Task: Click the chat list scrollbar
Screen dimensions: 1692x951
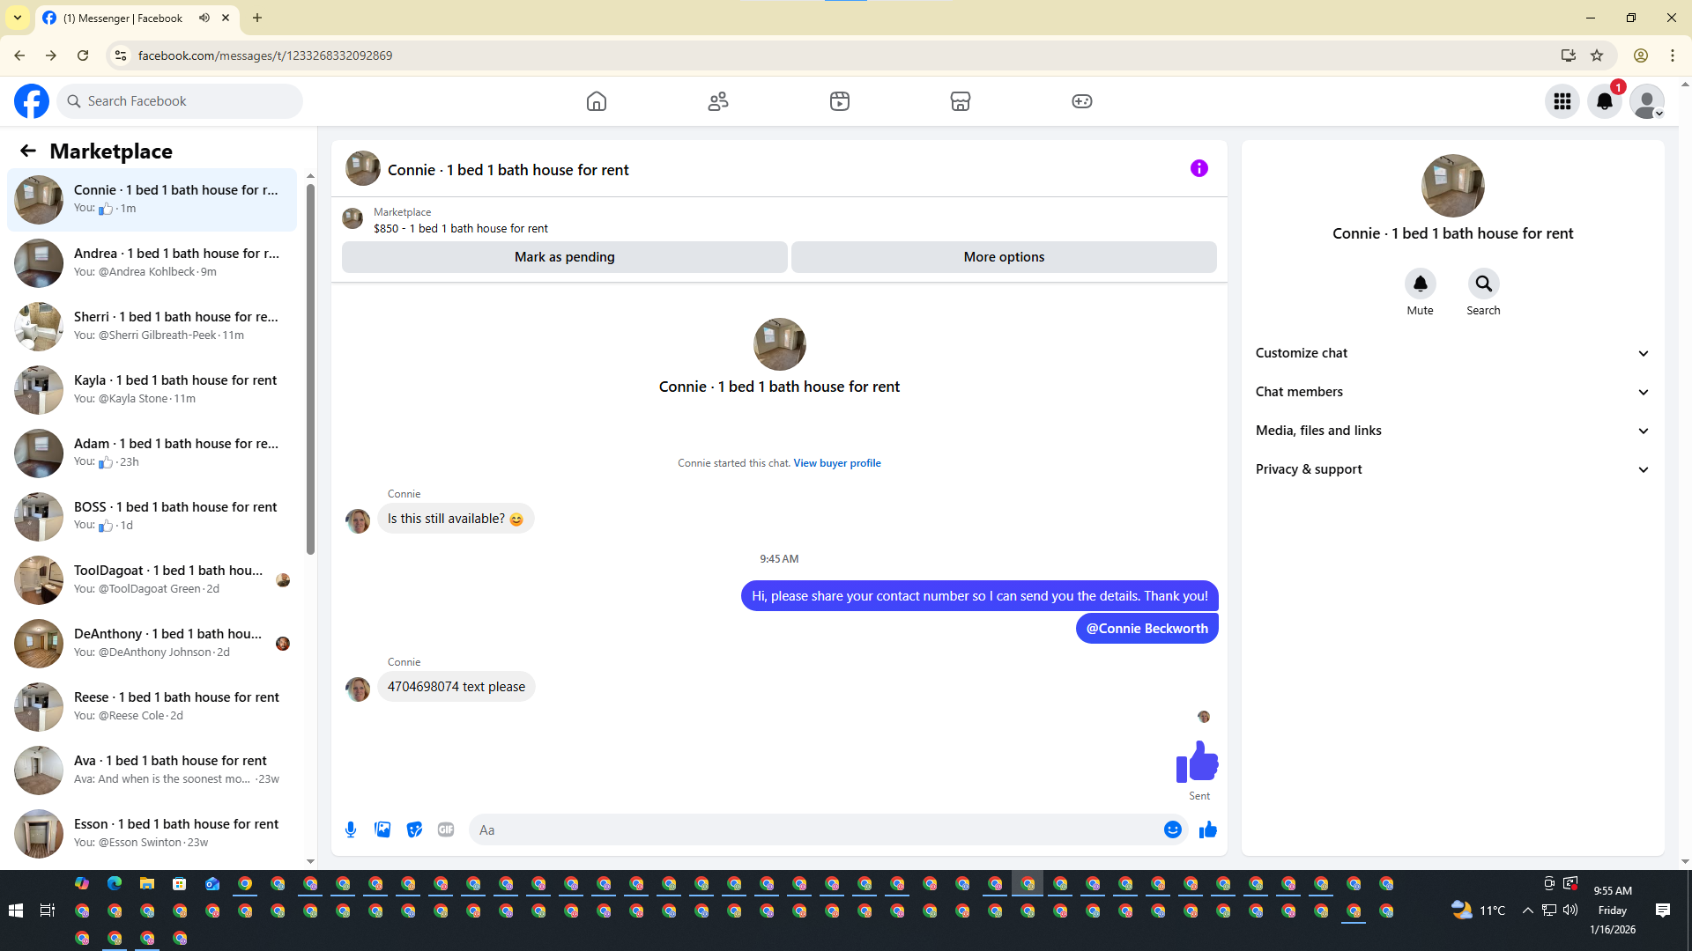Action: click(310, 370)
